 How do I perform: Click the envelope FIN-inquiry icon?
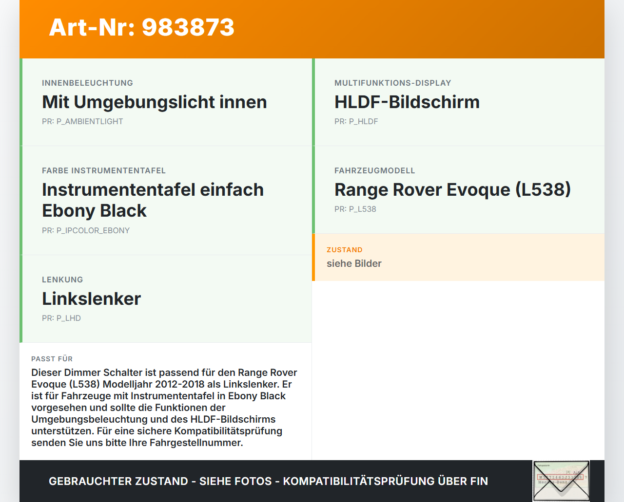561,481
